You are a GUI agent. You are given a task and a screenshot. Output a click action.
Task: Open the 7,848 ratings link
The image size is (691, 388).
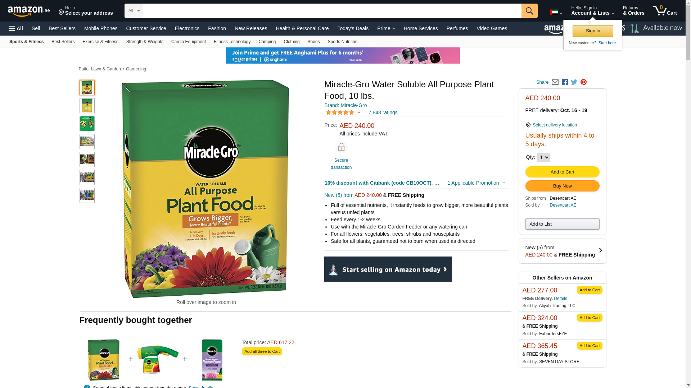pyautogui.click(x=383, y=112)
